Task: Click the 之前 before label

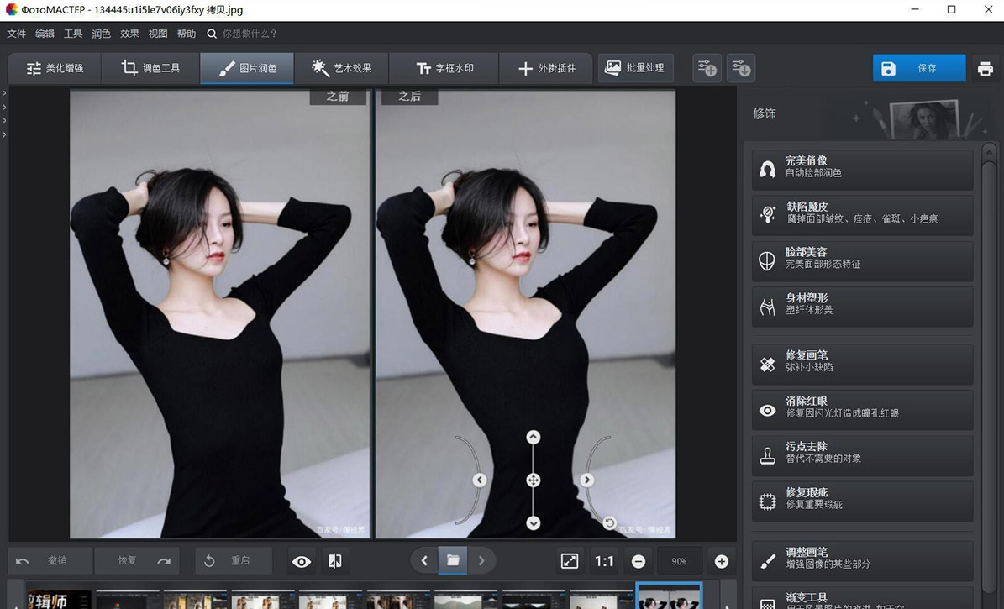Action: (338, 97)
